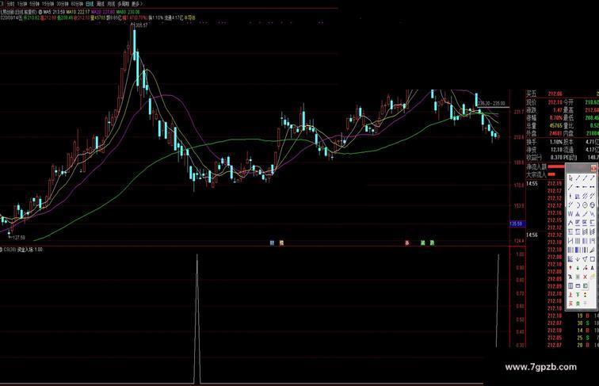599x386 pixels.
Task: Switch to 分时 intraday tab
Action: pos(11,3)
